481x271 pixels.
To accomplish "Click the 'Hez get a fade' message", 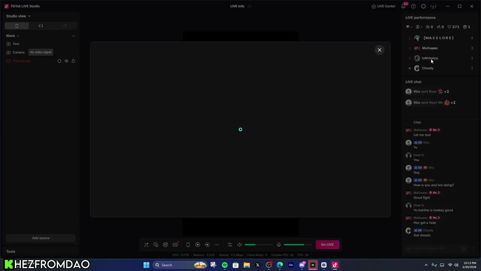I will (x=425, y=223).
